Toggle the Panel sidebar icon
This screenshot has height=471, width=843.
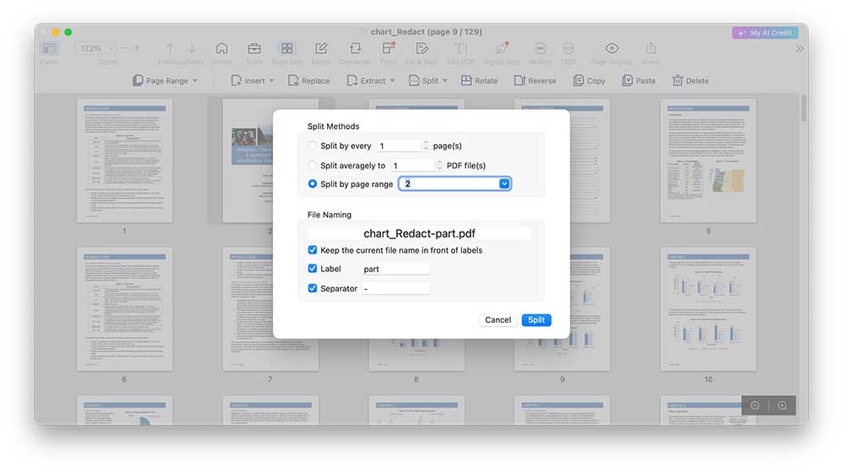click(49, 49)
